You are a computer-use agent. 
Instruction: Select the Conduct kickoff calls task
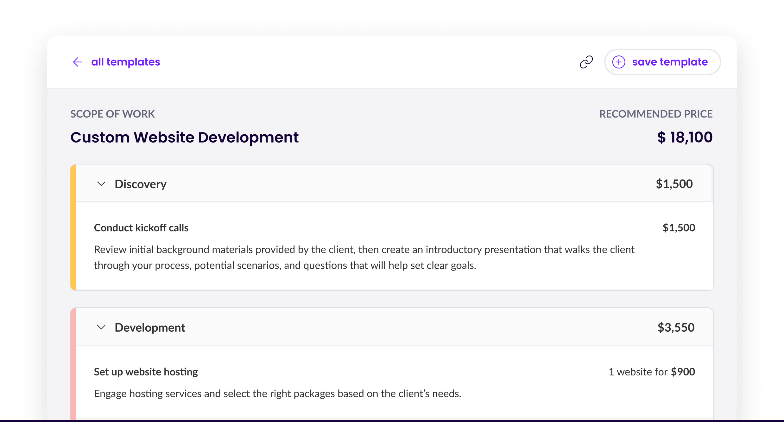pyautogui.click(x=141, y=228)
